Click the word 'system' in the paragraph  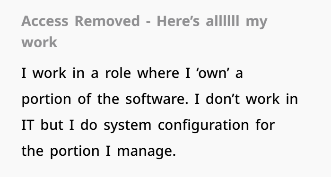(128, 126)
